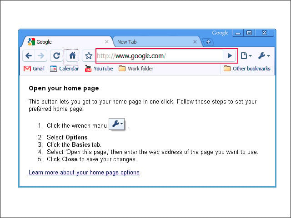Click the wrench menu image in step 1
The image size is (291, 218).
[x=116, y=124]
